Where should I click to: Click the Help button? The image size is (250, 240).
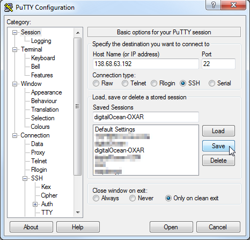click(78, 227)
